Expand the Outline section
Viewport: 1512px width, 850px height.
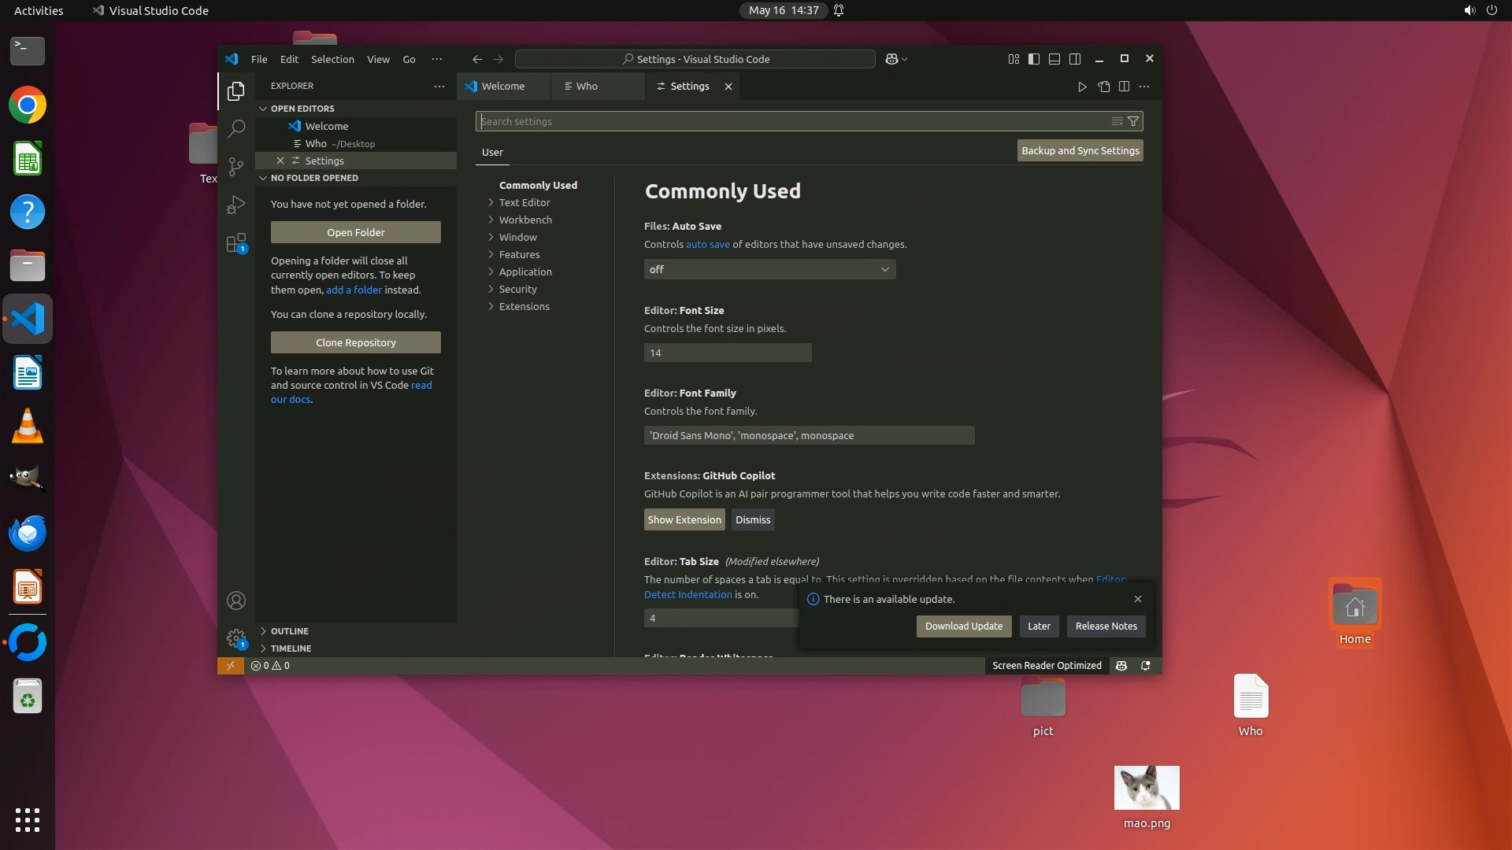tap(289, 631)
